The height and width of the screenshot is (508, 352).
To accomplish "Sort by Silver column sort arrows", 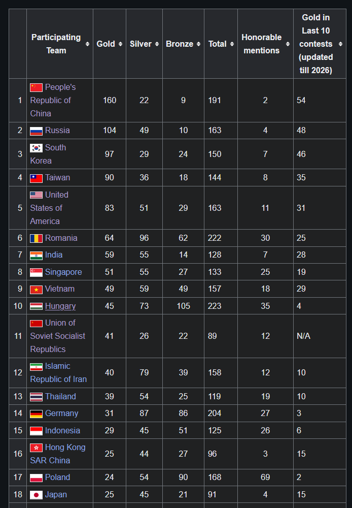I will click(157, 44).
